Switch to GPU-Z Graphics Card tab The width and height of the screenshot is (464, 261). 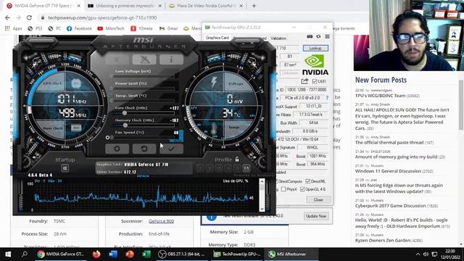coord(217,38)
